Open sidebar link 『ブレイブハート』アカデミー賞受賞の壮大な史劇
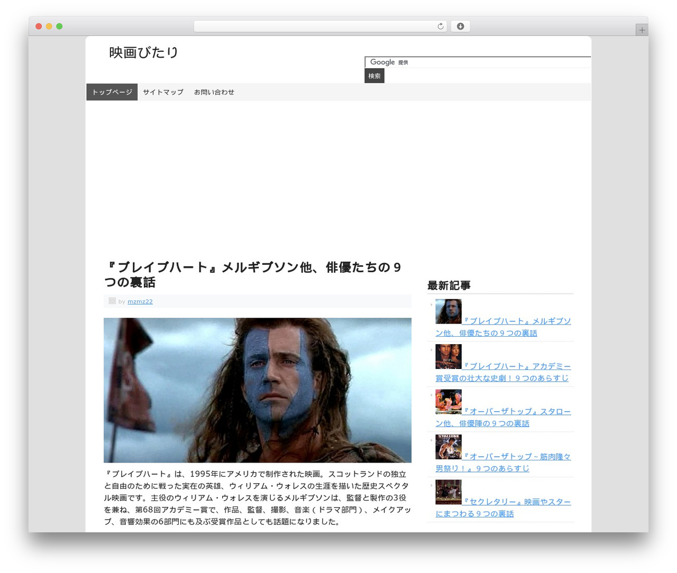The width and height of the screenshot is (677, 573). click(x=503, y=372)
